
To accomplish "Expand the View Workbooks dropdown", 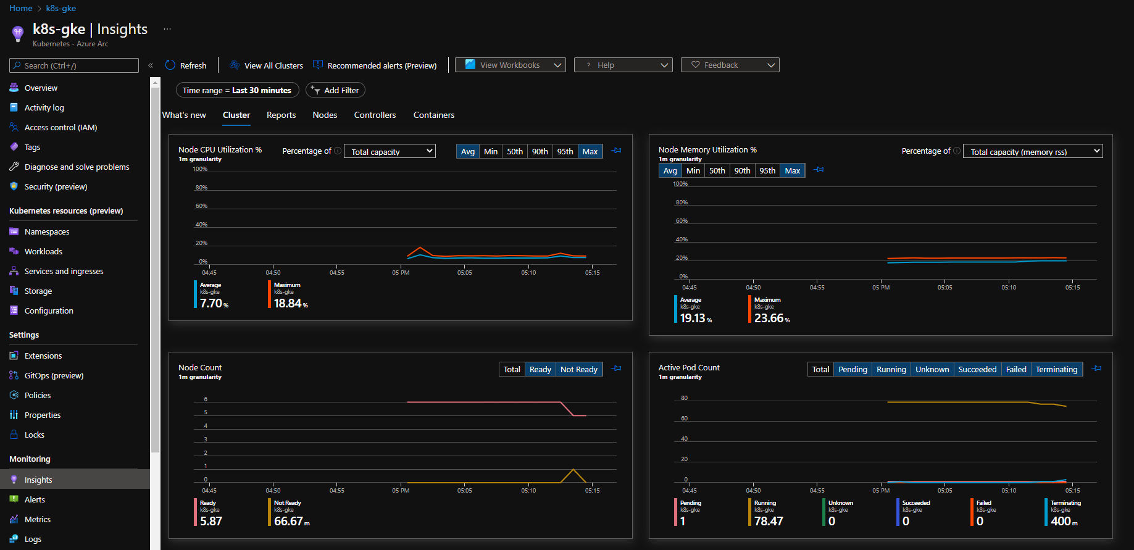I will [511, 65].
